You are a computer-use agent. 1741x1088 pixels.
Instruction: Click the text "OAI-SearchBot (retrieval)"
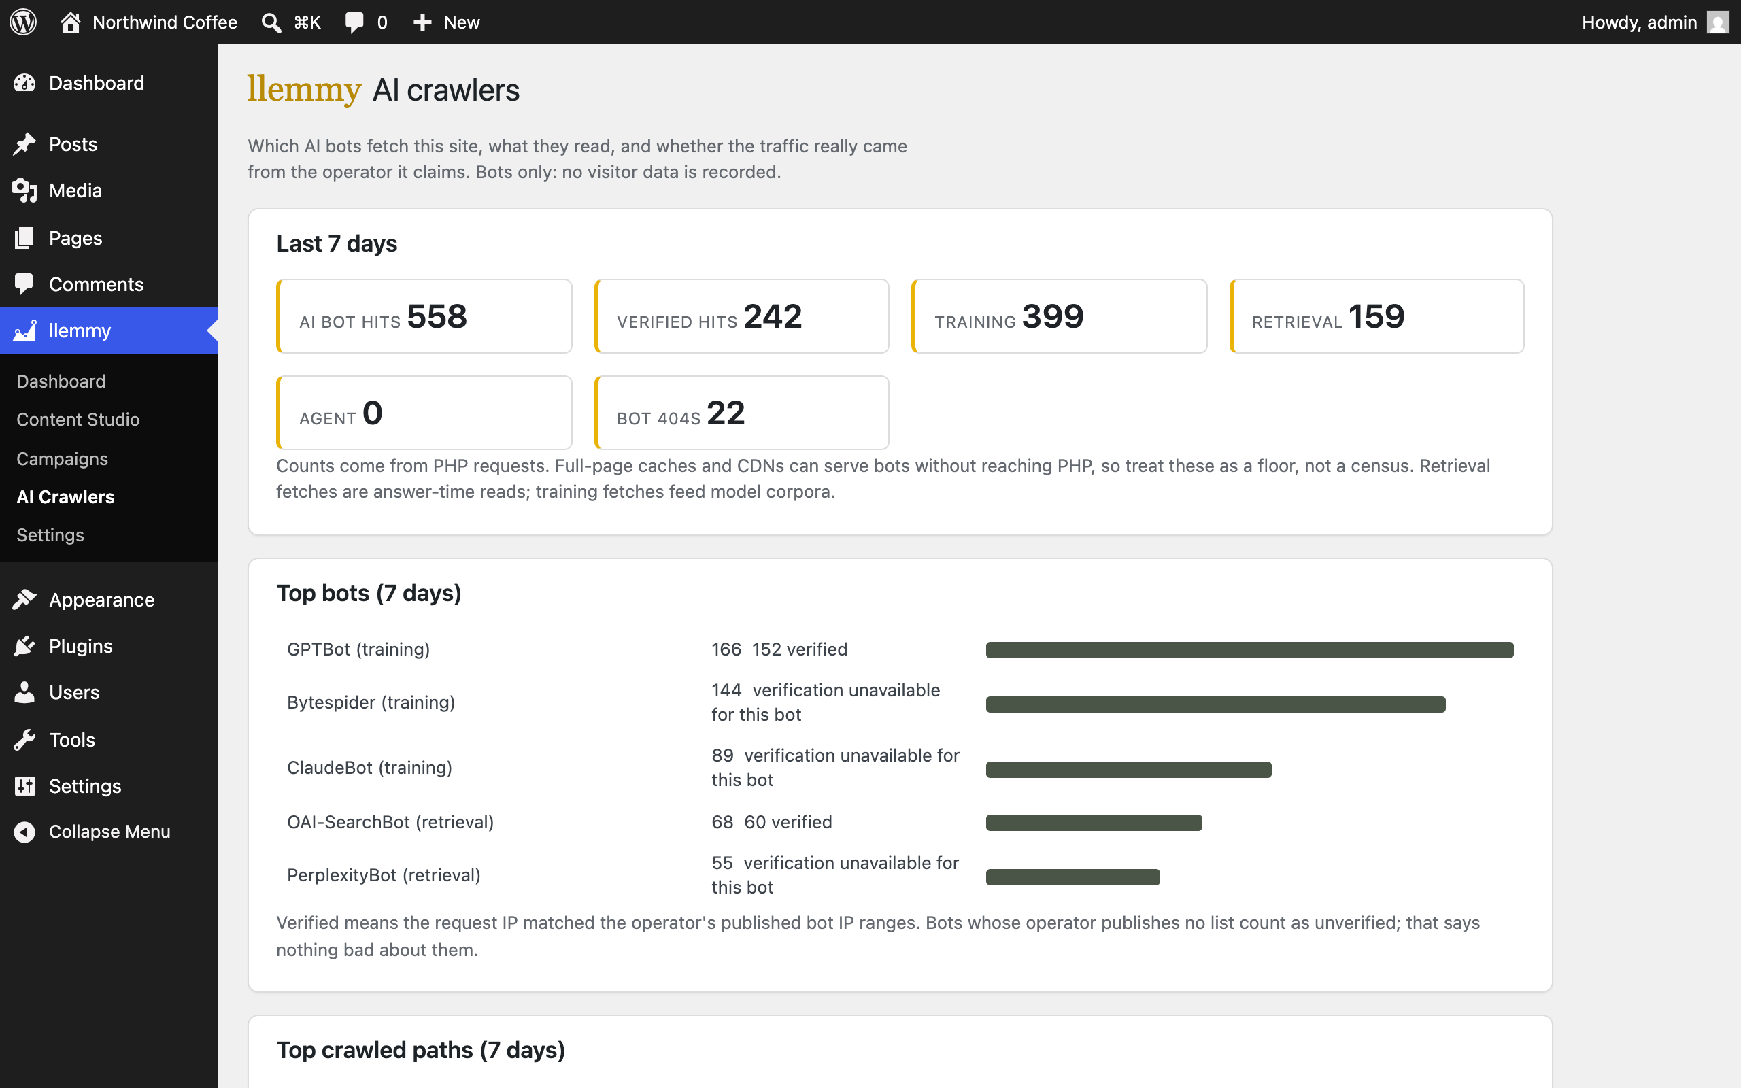[390, 821]
